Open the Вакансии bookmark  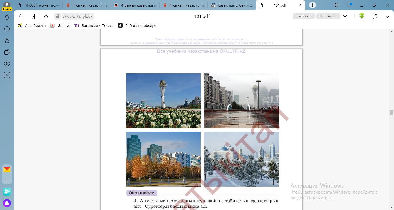coord(94,25)
